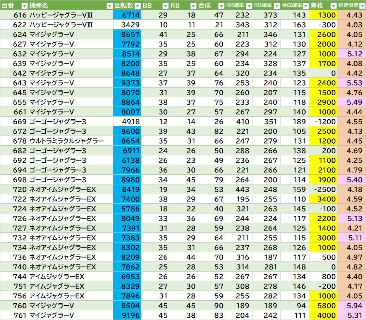Click the 回転数 cell showing 3429
This screenshot has height=320, width=366.
point(127,25)
